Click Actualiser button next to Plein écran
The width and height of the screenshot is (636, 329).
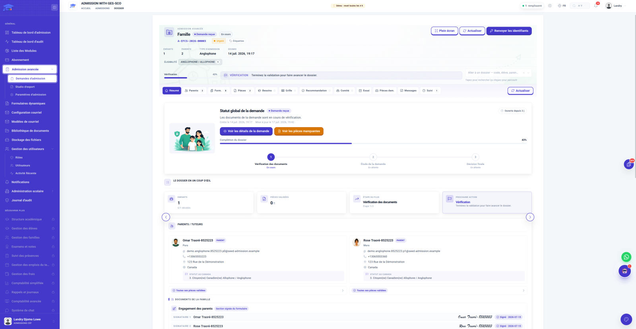click(x=472, y=31)
